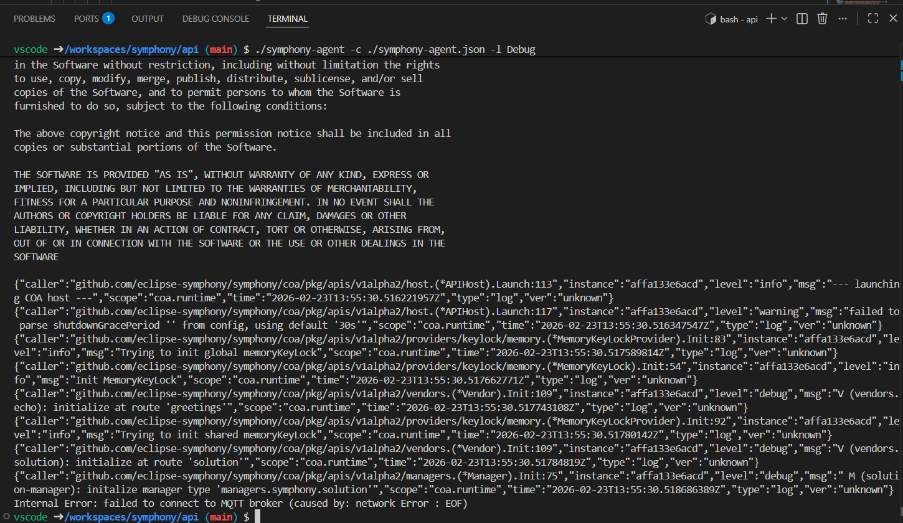This screenshot has height=523, width=903.
Task: Switch to the PROBLEMS tab
Action: 34,19
